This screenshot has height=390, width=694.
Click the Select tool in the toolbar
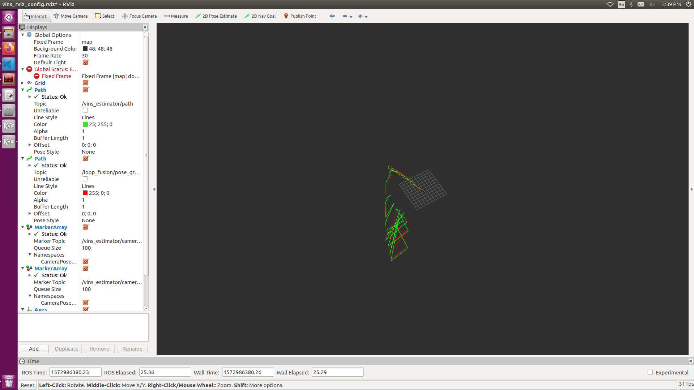(105, 16)
